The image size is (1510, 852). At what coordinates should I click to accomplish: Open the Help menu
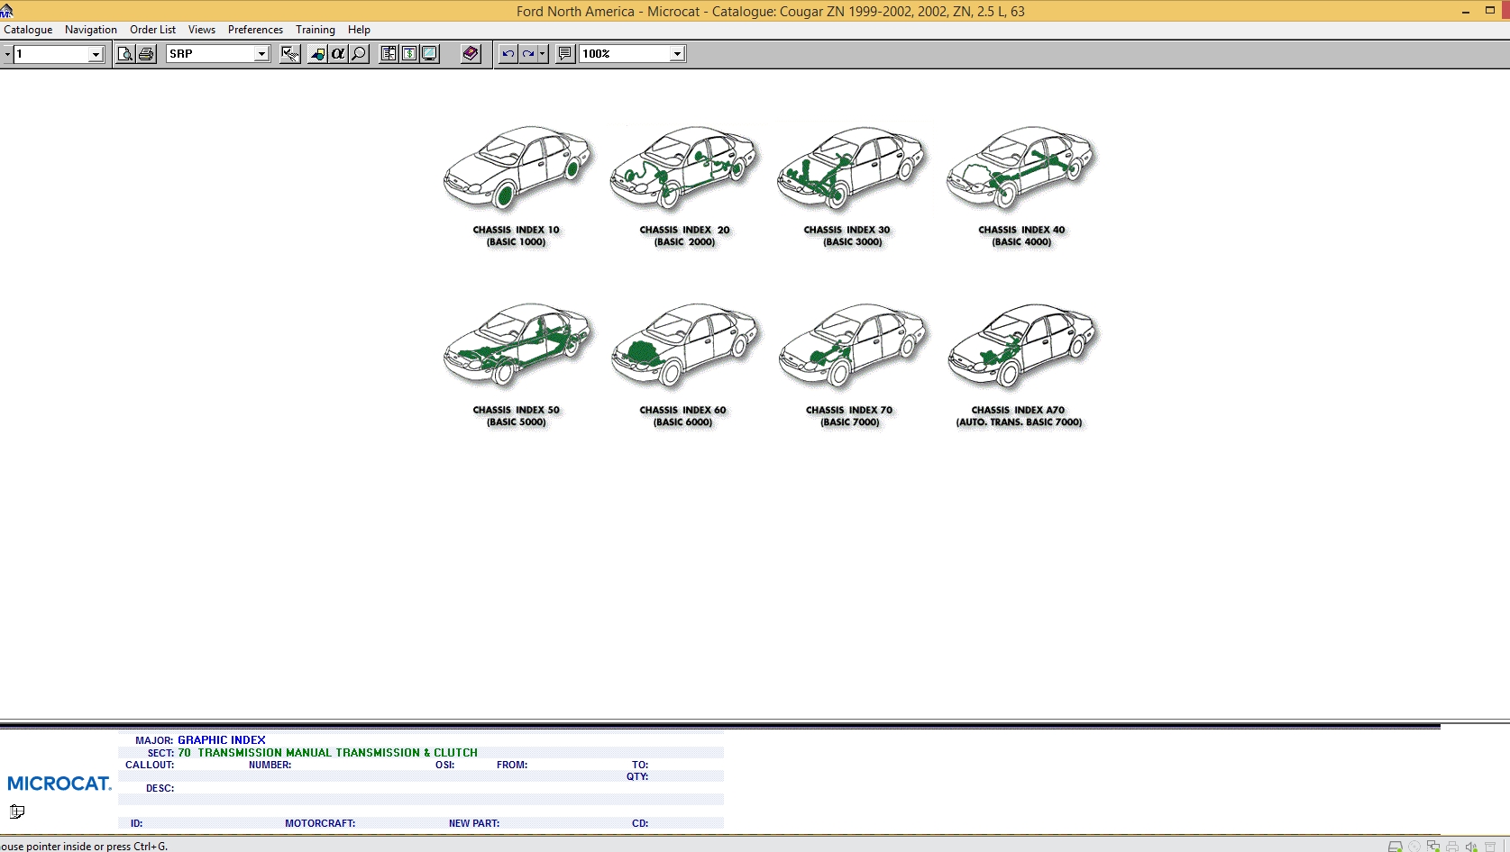[x=359, y=30]
